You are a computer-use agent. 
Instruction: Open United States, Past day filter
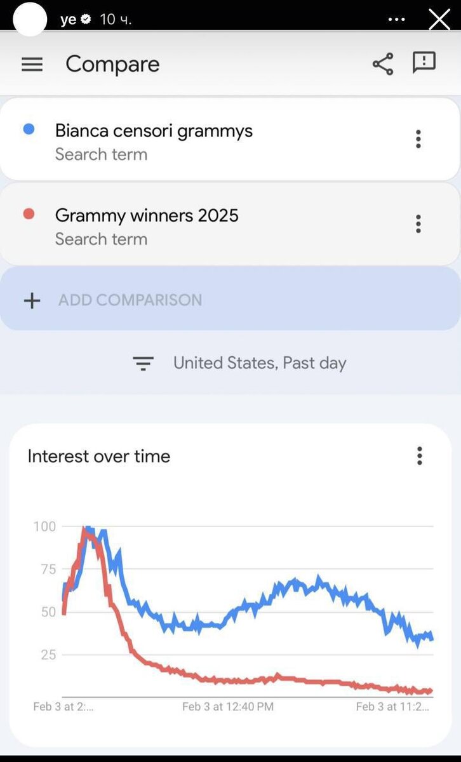pyautogui.click(x=259, y=363)
